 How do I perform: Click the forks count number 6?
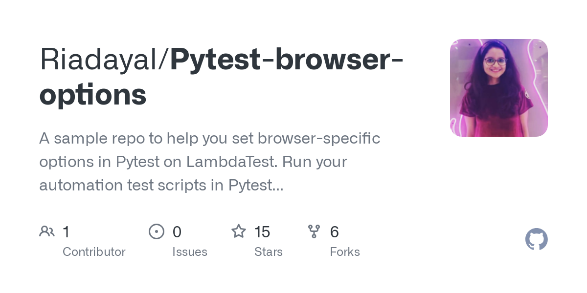click(x=335, y=231)
